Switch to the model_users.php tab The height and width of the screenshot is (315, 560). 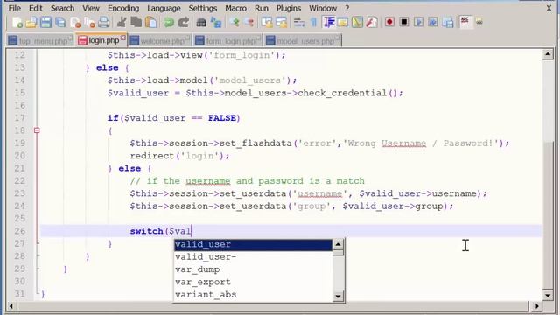[303, 41]
